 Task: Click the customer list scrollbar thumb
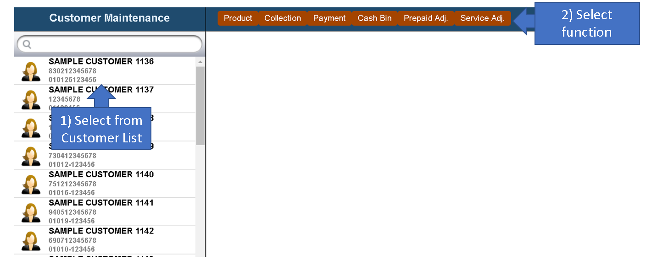coord(200,106)
